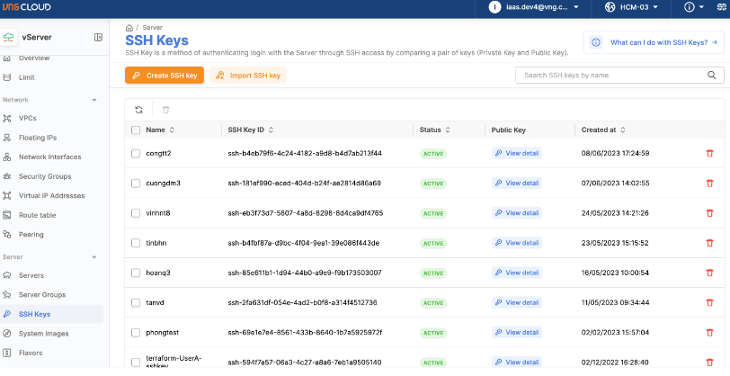Image resolution: width=730 pixels, height=376 pixels.
Task: Toggle the select-all checkbox in header
Action: (136, 130)
